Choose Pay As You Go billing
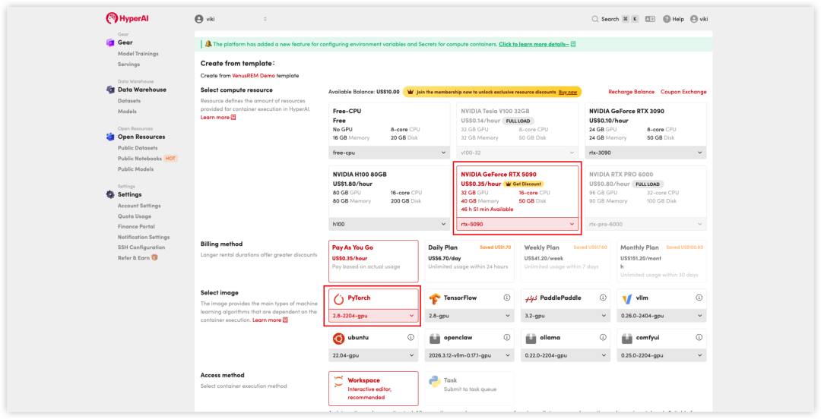 [373, 261]
